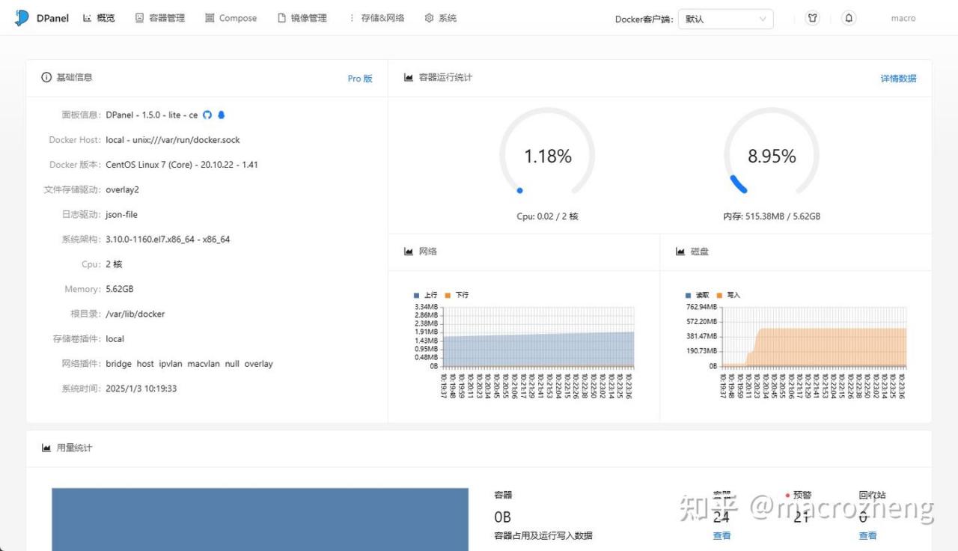Click the theme shirt icon
This screenshot has width=958, height=551.
click(812, 18)
